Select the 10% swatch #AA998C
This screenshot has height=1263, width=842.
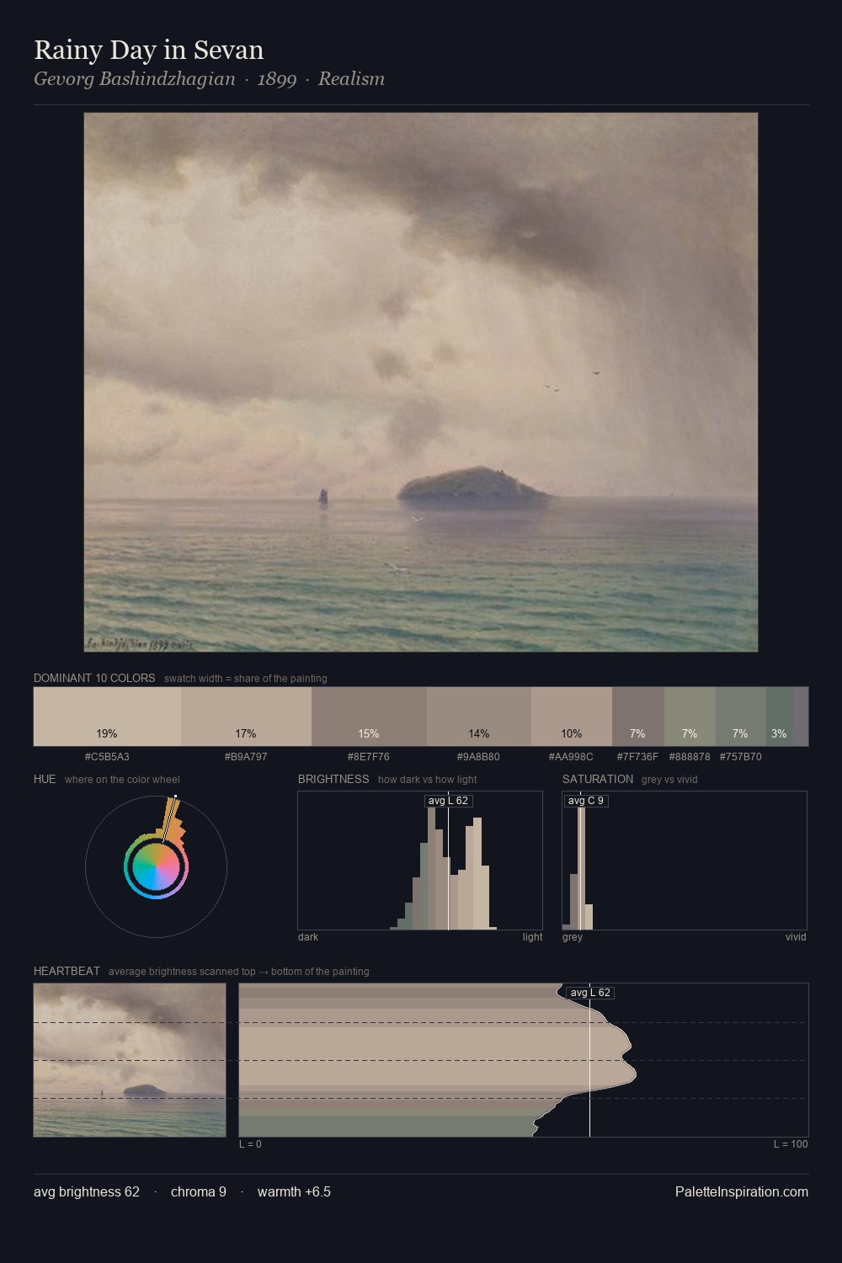pyautogui.click(x=572, y=717)
